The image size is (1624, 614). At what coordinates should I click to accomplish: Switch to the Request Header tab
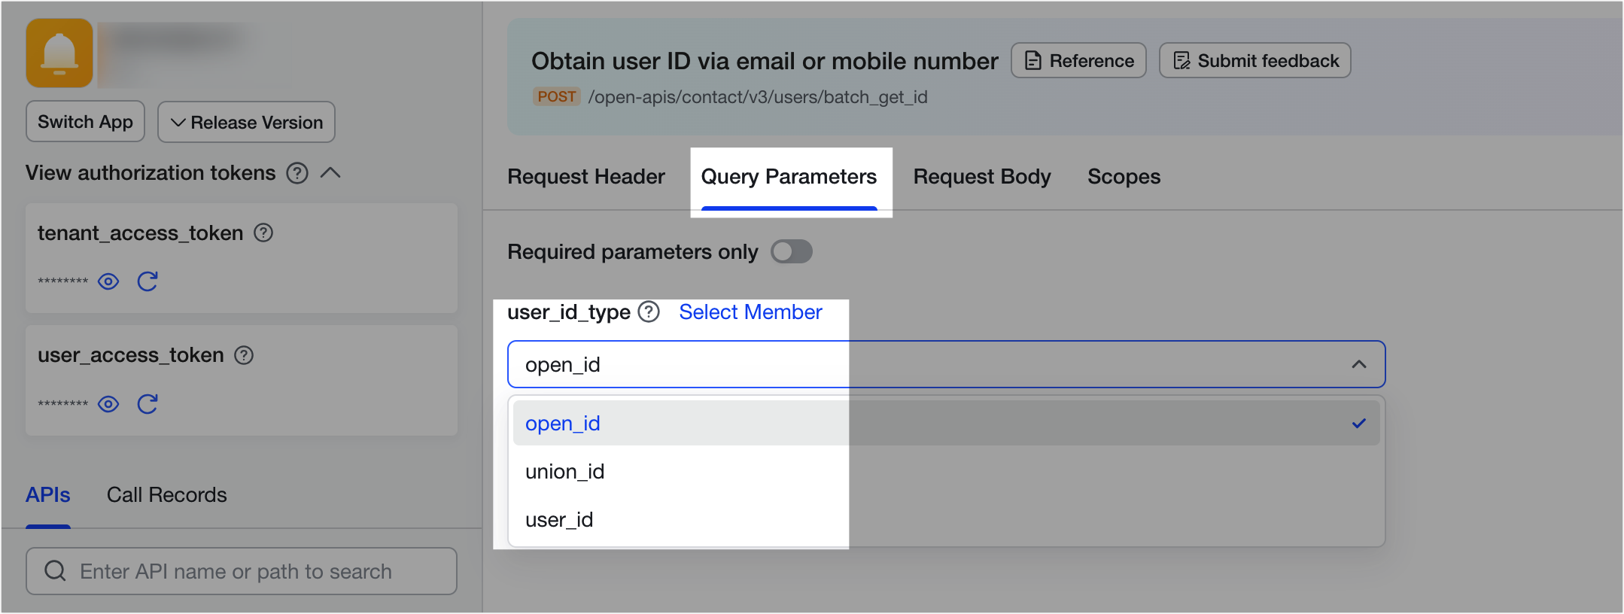point(586,177)
